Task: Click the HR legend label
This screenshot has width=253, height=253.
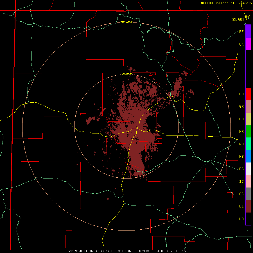Action: coord(241,132)
